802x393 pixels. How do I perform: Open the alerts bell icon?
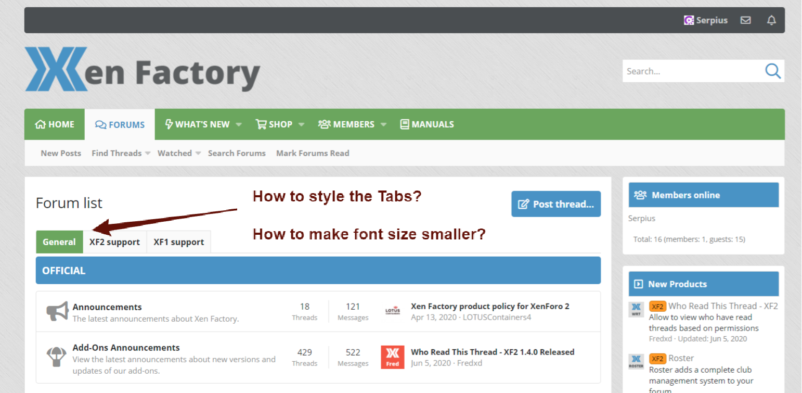click(x=771, y=20)
